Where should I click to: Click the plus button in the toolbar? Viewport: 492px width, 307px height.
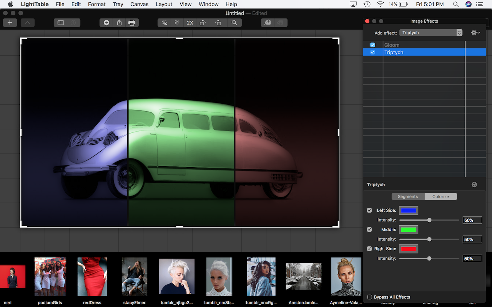10,23
